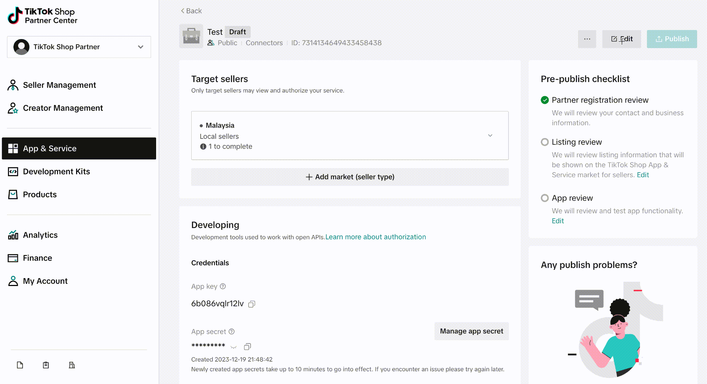707x384 pixels.
Task: Open the document icon in sidebar footer
Action: (x=20, y=365)
